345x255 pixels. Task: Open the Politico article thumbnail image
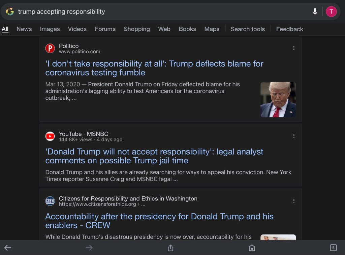[x=278, y=99]
